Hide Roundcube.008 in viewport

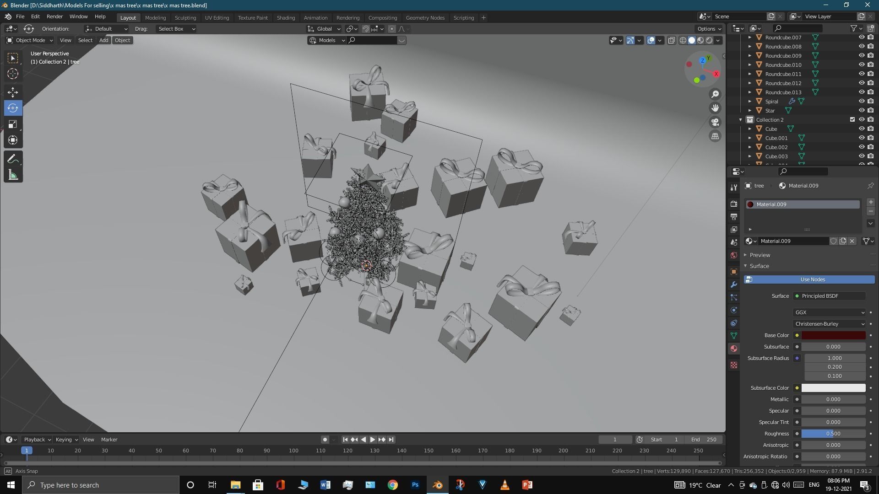tap(861, 46)
